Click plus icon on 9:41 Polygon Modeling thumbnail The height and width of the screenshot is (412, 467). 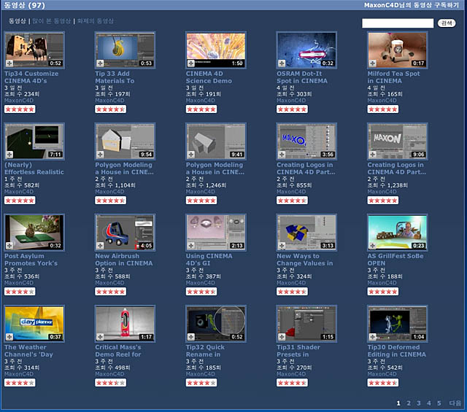pyautogui.click(x=191, y=154)
